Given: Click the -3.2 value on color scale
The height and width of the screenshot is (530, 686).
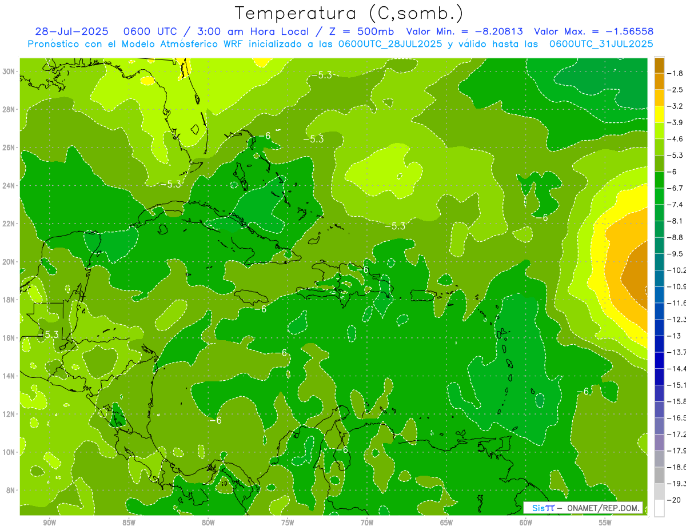Looking at the screenshot, I should click(x=675, y=106).
